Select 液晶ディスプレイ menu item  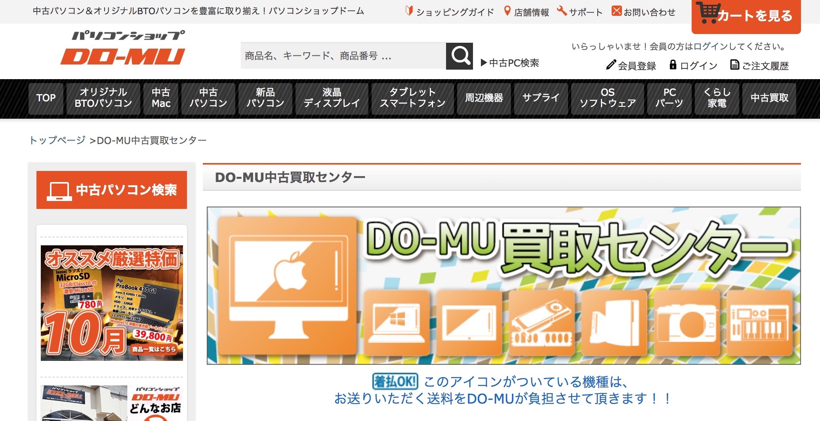332,98
